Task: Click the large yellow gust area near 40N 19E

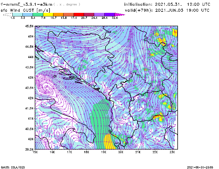Action: point(110,142)
